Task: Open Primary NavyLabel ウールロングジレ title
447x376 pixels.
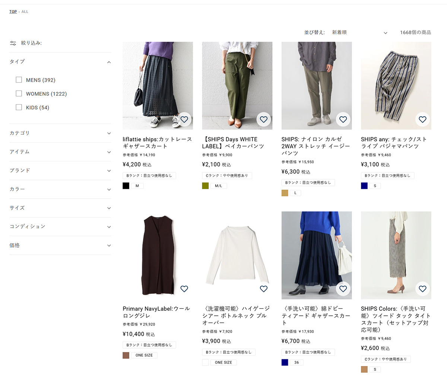Action: (x=156, y=312)
